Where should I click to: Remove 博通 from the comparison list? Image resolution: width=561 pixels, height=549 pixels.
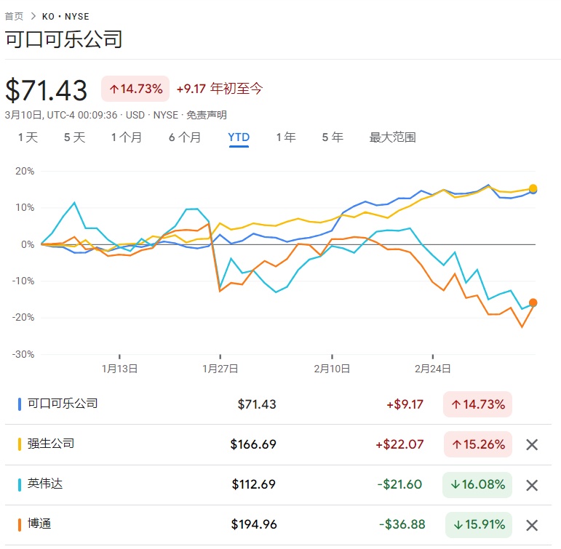pos(532,525)
